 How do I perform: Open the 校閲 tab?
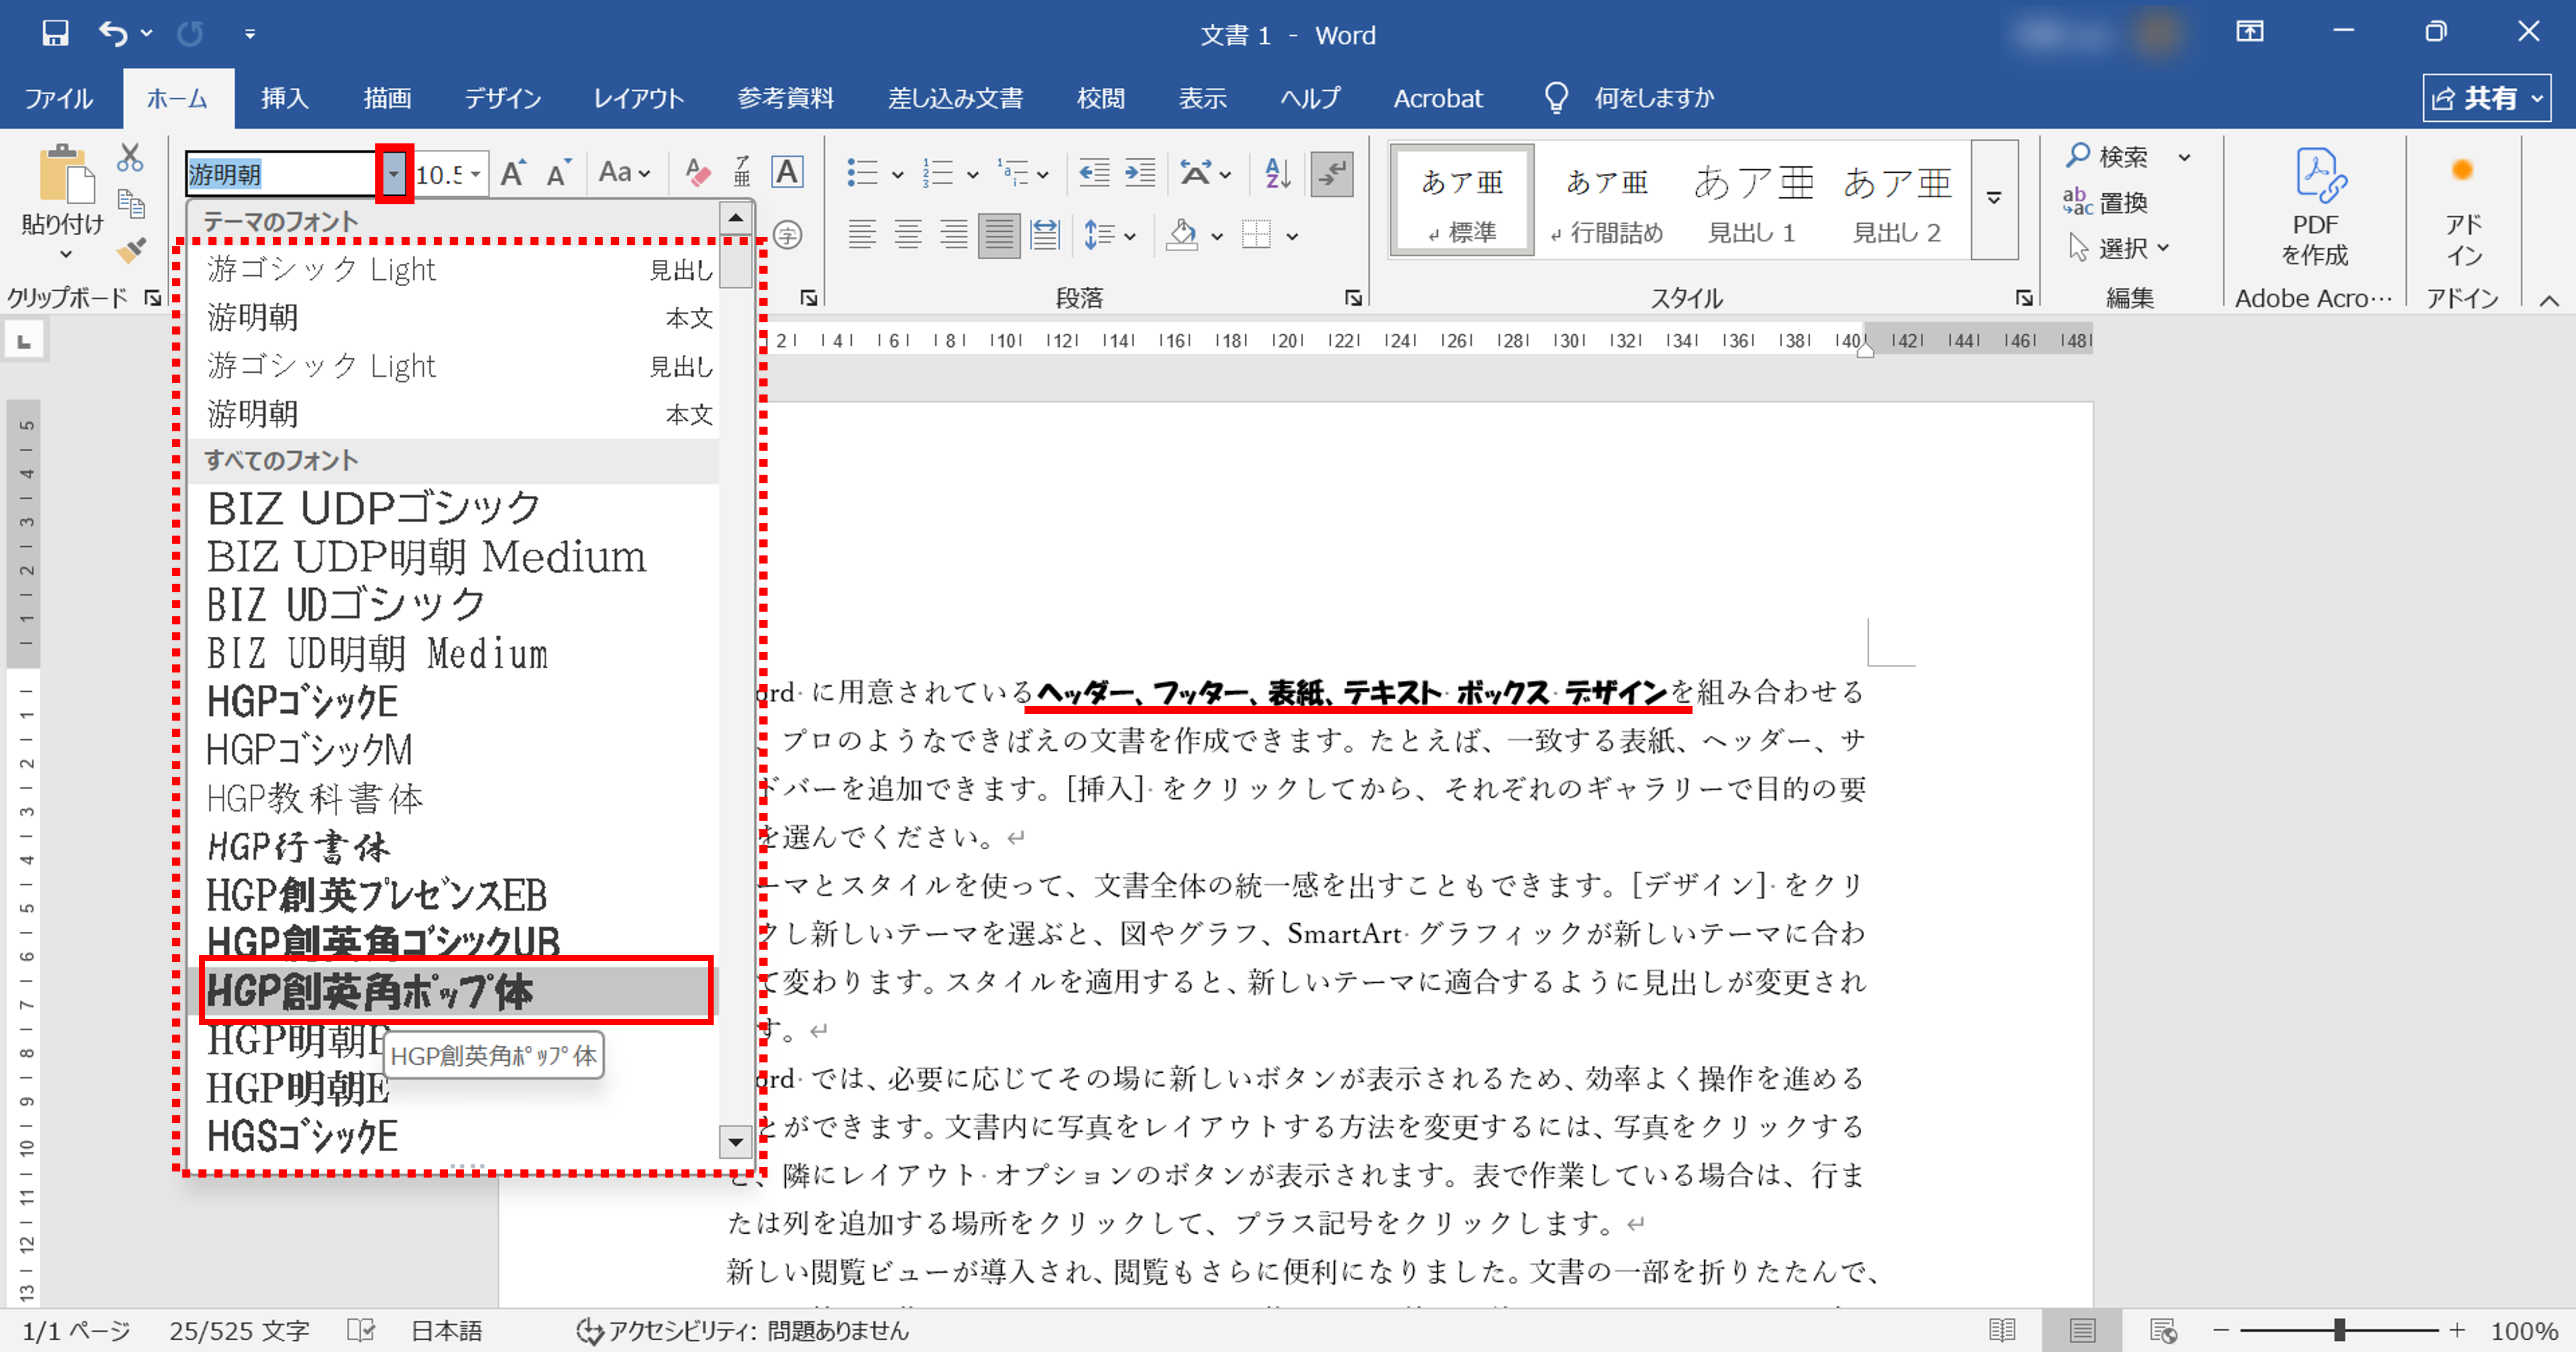[x=1100, y=98]
